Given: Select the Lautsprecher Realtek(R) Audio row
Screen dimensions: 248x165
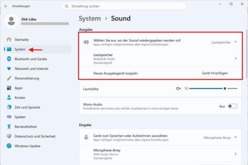Looking at the screenshot, I should point(160,59).
